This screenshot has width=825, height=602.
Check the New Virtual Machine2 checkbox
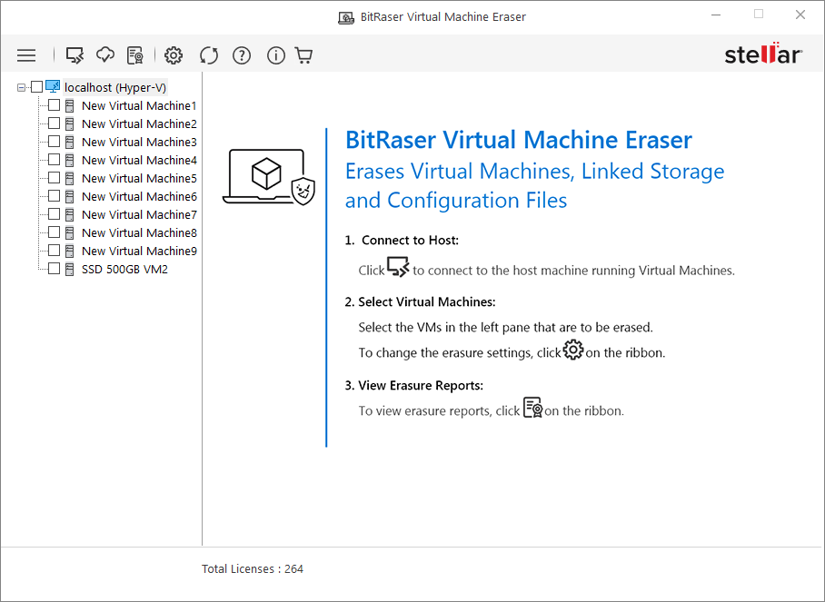pos(55,123)
